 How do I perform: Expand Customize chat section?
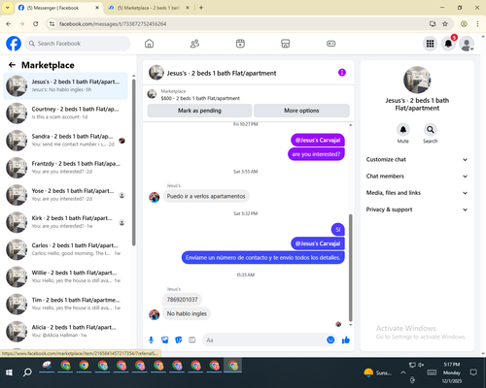coord(417,159)
